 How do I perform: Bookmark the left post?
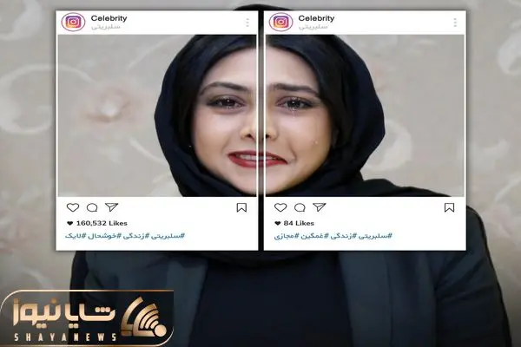pyautogui.click(x=241, y=207)
